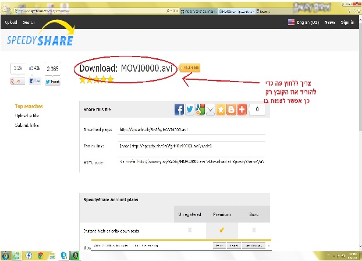Click the Download page URL field

point(191,129)
